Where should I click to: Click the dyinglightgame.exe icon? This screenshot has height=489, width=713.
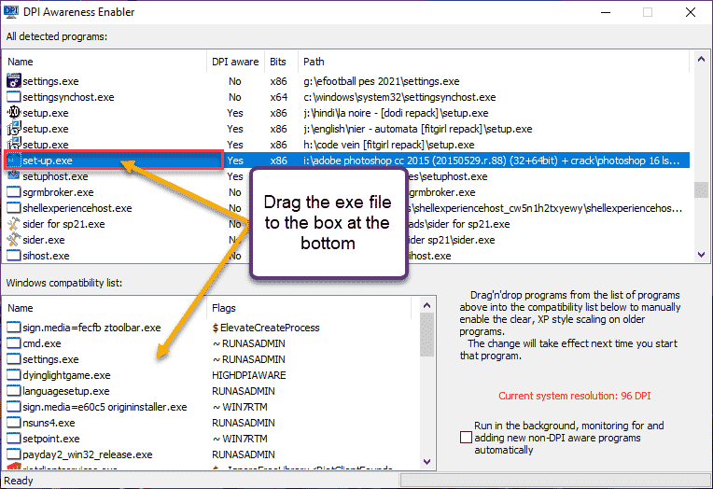pos(14,375)
